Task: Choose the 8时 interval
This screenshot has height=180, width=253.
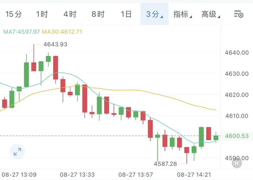Action: 98,14
